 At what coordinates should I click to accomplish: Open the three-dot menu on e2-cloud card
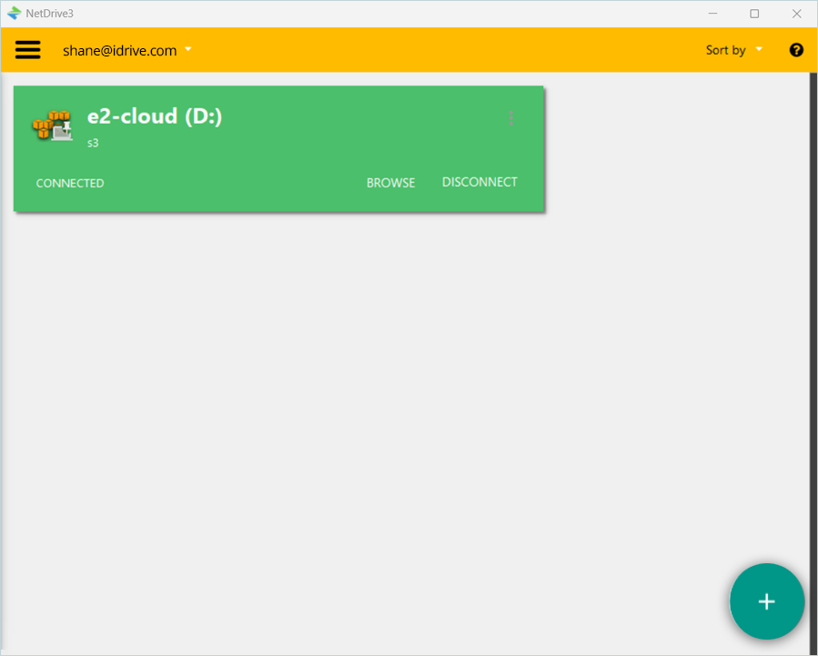[x=511, y=118]
